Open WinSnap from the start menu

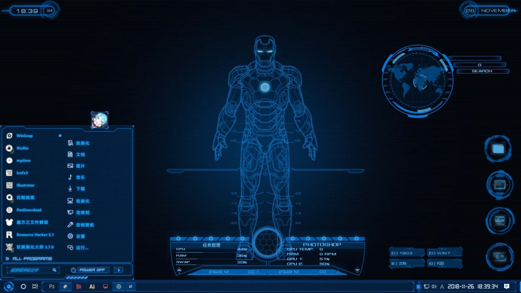click(x=25, y=136)
